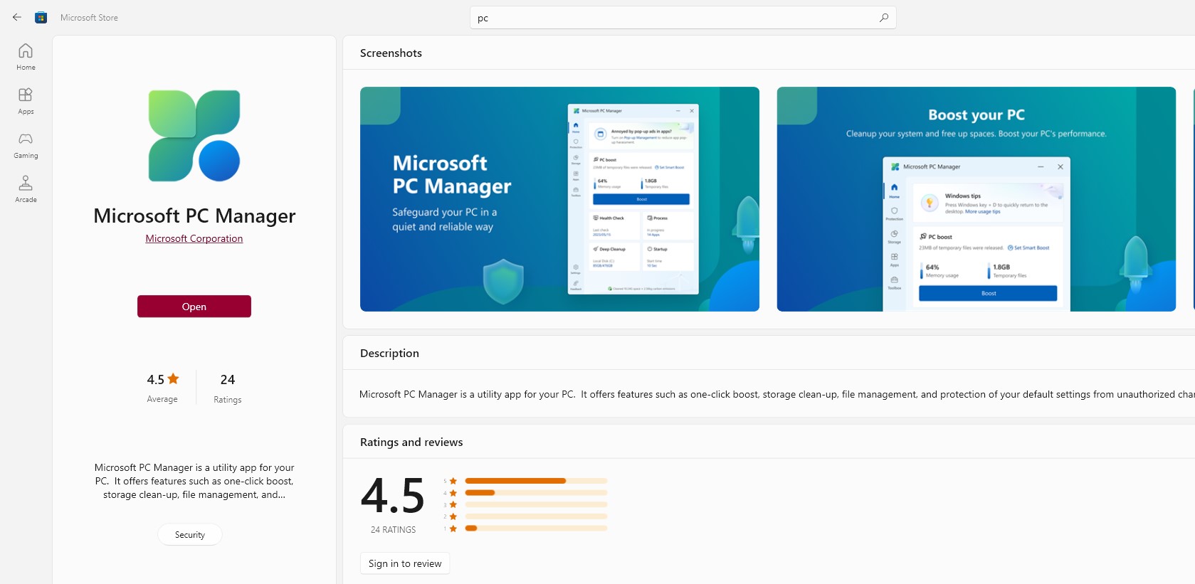Open the Apps section in sidebar
1195x584 pixels.
[x=26, y=101]
